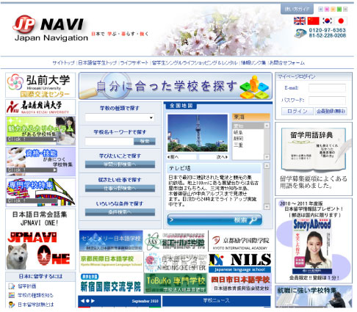This screenshot has width=357, height=312.
Task: Open the 留学用語辞典 book banner
Action: [x=314, y=159]
